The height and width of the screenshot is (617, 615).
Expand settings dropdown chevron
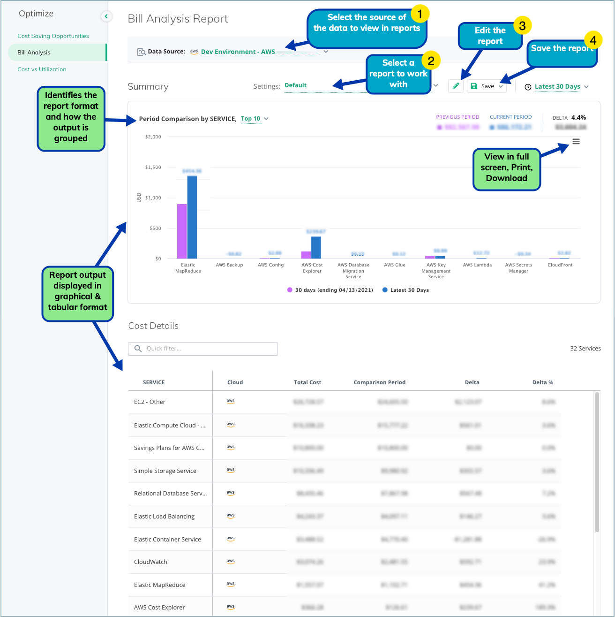pyautogui.click(x=436, y=85)
